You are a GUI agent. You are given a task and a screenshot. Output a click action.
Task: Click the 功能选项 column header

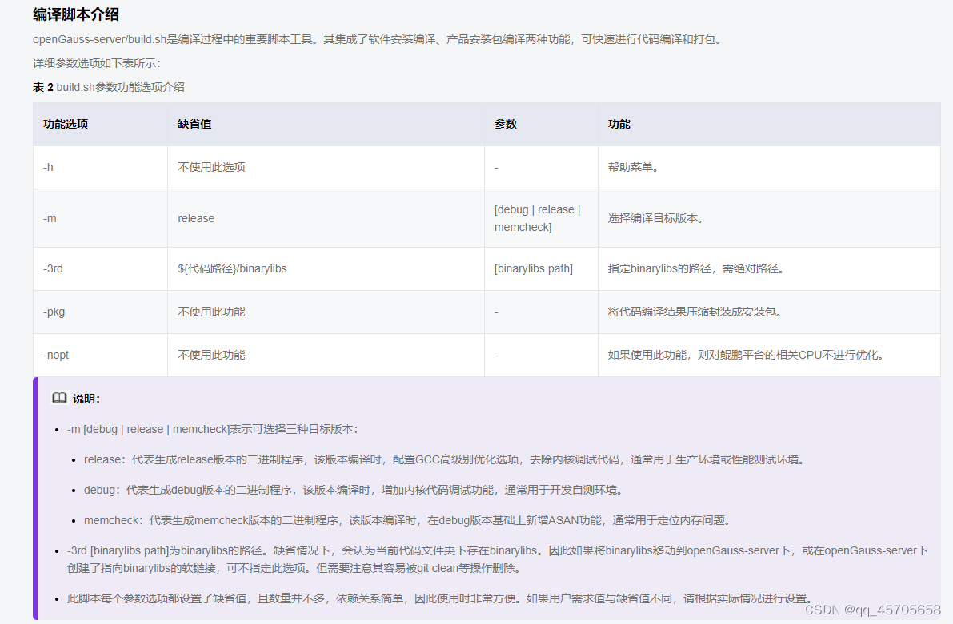[100, 124]
